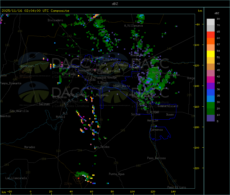The width and height of the screenshot is (230, 195).
Task: Click the C_Campos map label
Action: [x=174, y=75]
